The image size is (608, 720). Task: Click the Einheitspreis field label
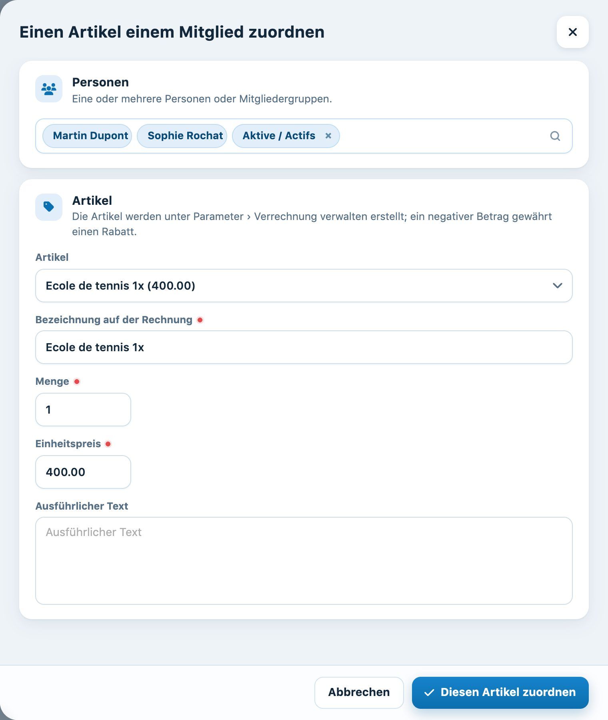point(68,444)
